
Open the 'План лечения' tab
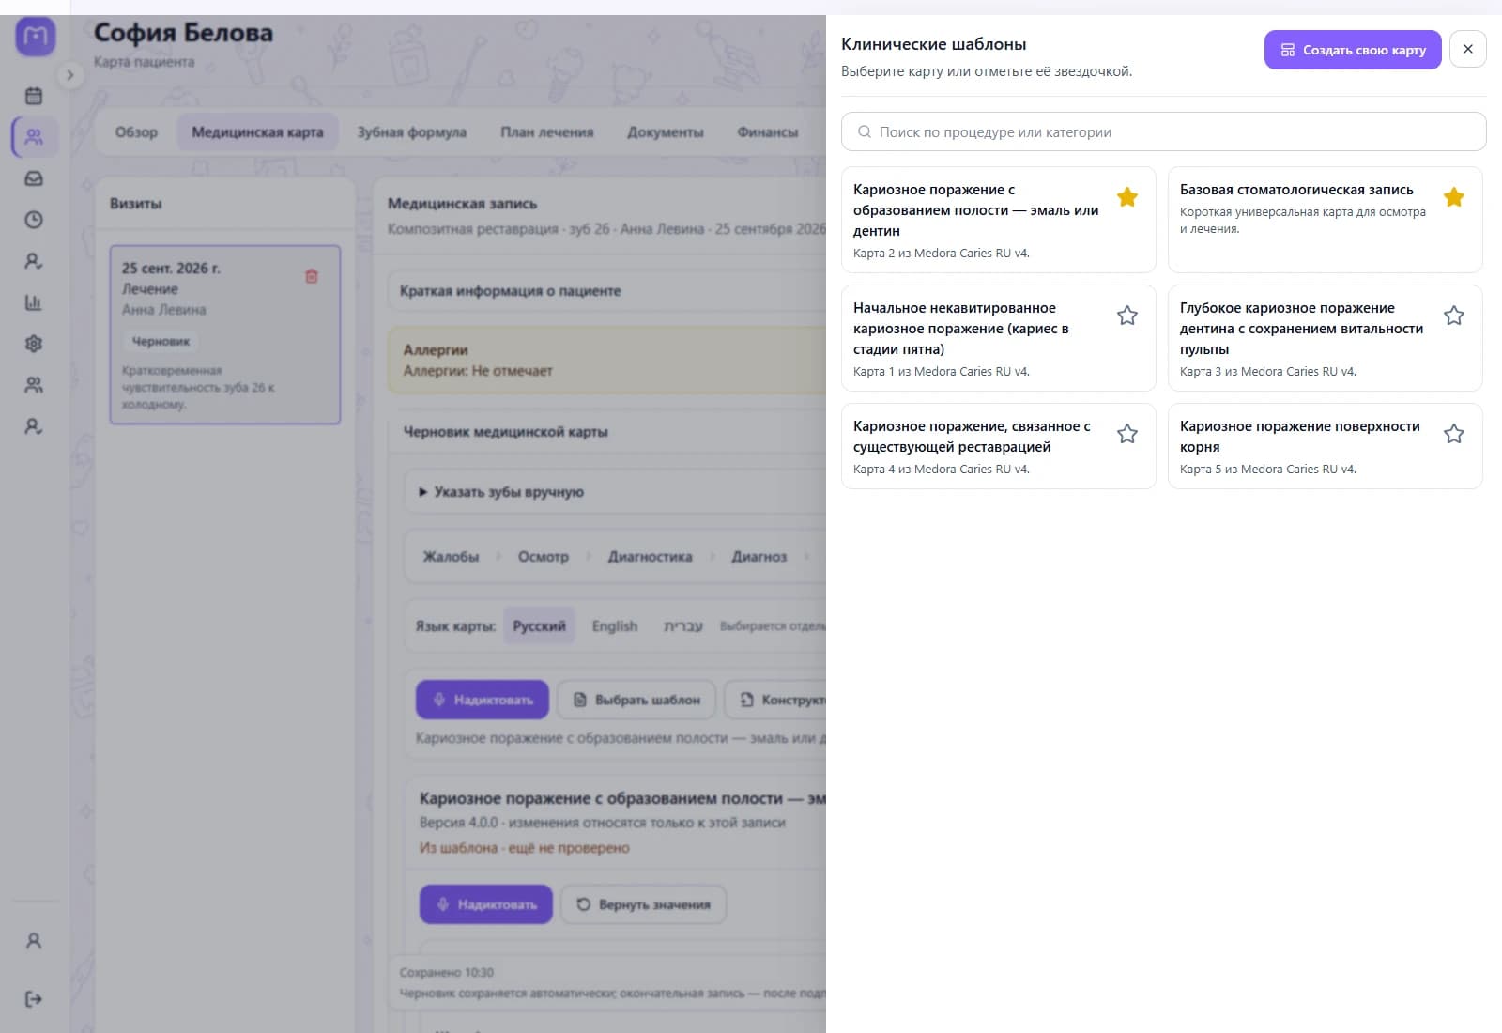[546, 132]
